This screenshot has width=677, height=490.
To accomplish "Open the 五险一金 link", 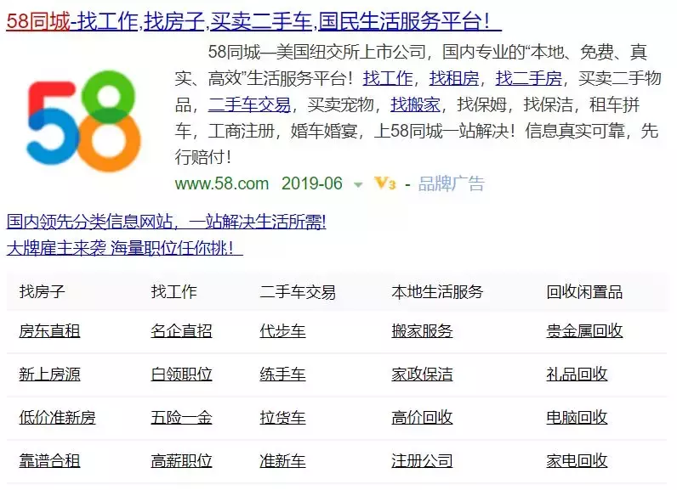I will point(181,417).
